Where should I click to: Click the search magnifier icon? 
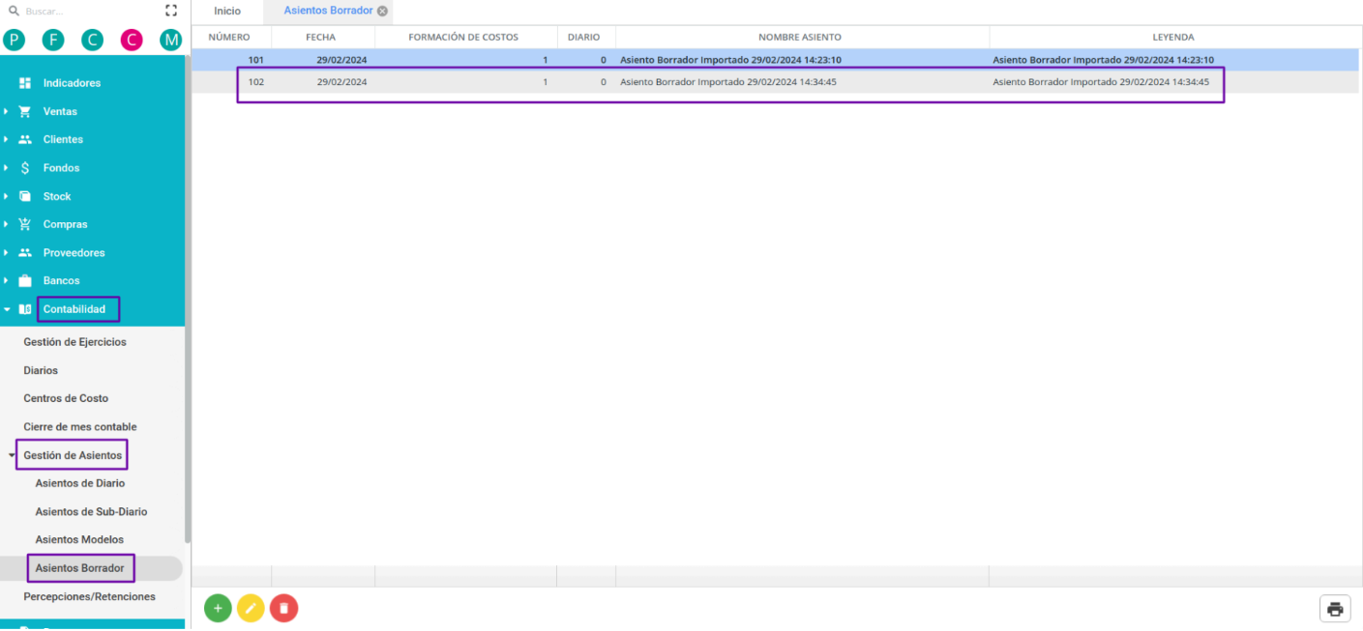pyautogui.click(x=14, y=11)
